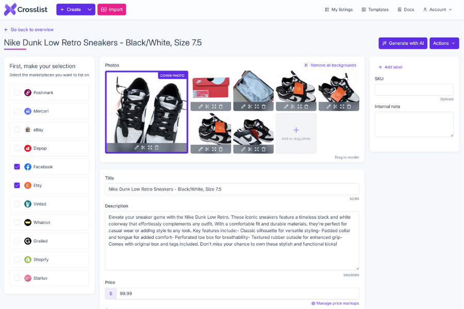Enable the Poshmark checkbox
The height and width of the screenshot is (309, 464).
[17, 93]
